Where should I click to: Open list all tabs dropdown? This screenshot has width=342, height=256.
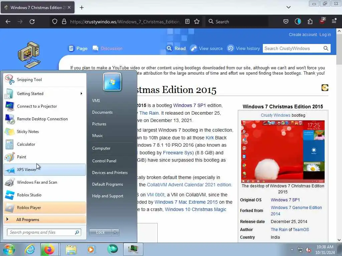click(x=288, y=7)
